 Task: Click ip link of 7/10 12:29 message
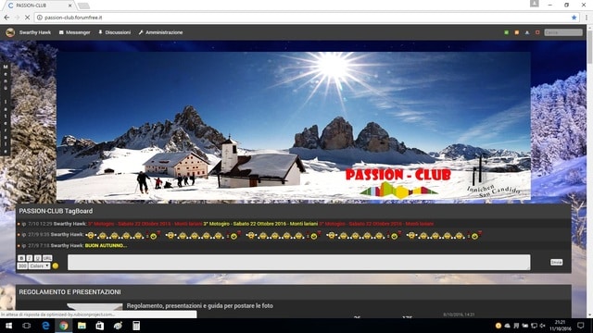click(24, 224)
